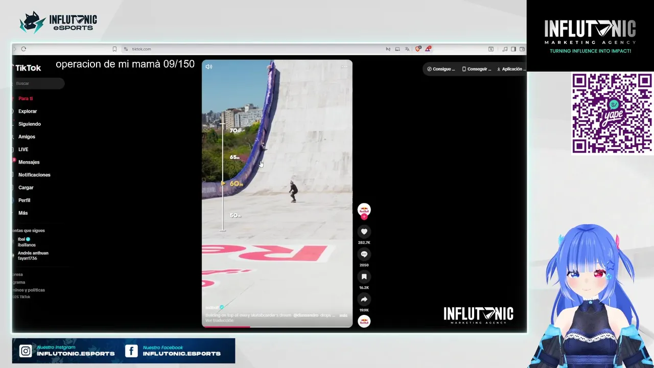The width and height of the screenshot is (654, 368).
Task: Click the translate page icon in toolbar
Action: pos(407,49)
